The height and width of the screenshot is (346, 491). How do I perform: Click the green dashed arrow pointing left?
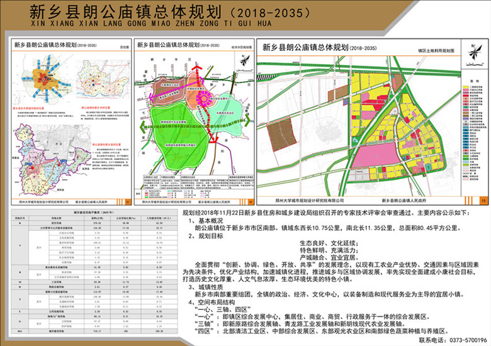[x=142, y=127]
